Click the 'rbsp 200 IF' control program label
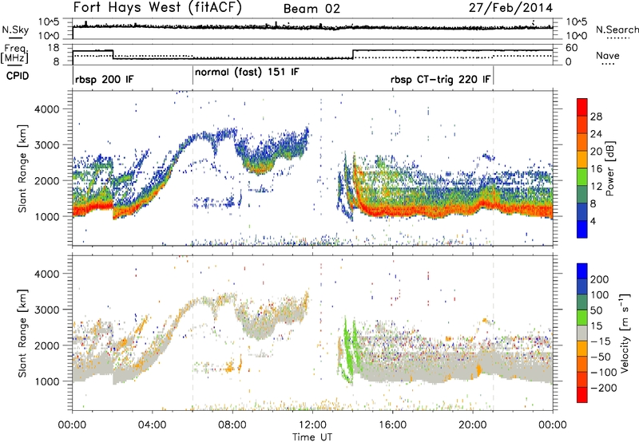639x442 pixels. [x=105, y=79]
